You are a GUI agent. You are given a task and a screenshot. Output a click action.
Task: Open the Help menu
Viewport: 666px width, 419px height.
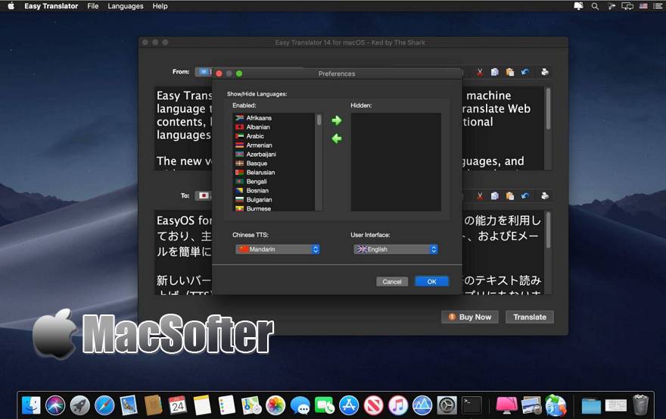coord(160,6)
